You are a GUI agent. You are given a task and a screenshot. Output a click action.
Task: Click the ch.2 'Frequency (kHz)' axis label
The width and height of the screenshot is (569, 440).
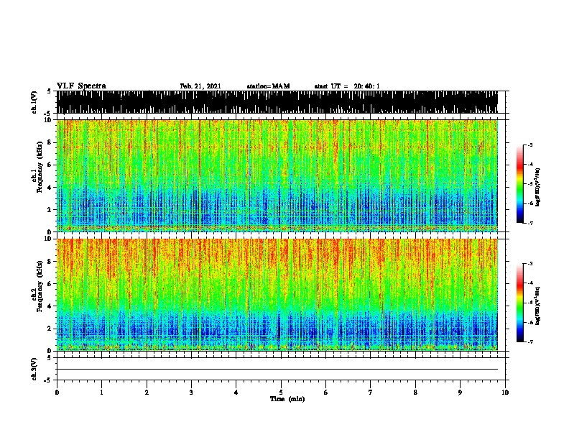(40, 286)
